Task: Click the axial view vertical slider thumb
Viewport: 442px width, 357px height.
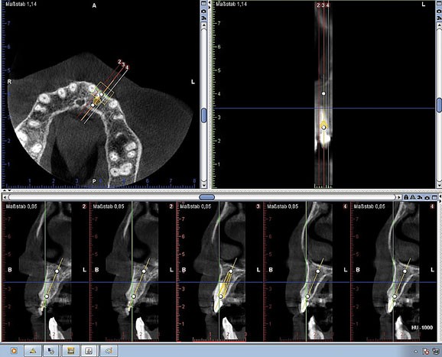Action: pyautogui.click(x=204, y=115)
